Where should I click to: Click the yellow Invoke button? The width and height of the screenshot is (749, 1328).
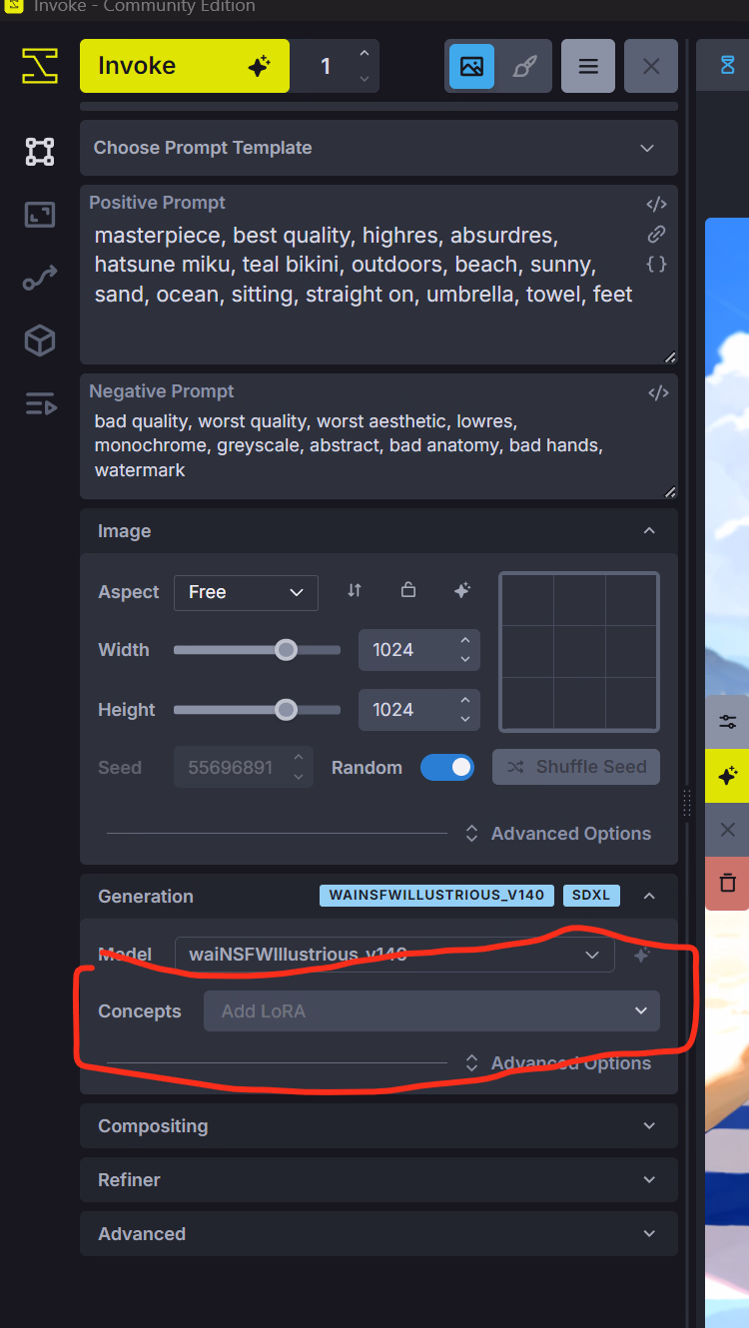click(x=185, y=66)
